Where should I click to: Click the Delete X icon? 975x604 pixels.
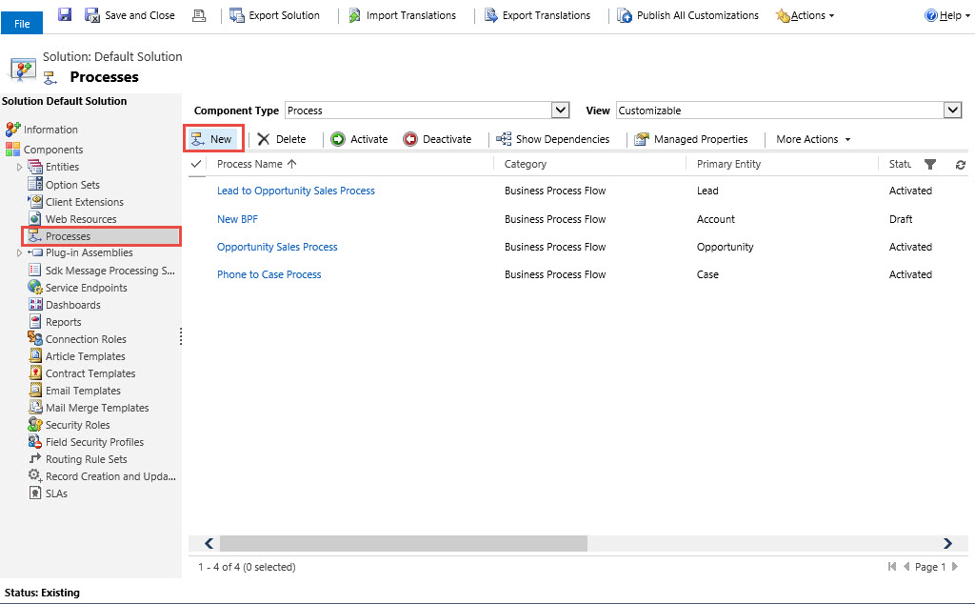coord(264,139)
